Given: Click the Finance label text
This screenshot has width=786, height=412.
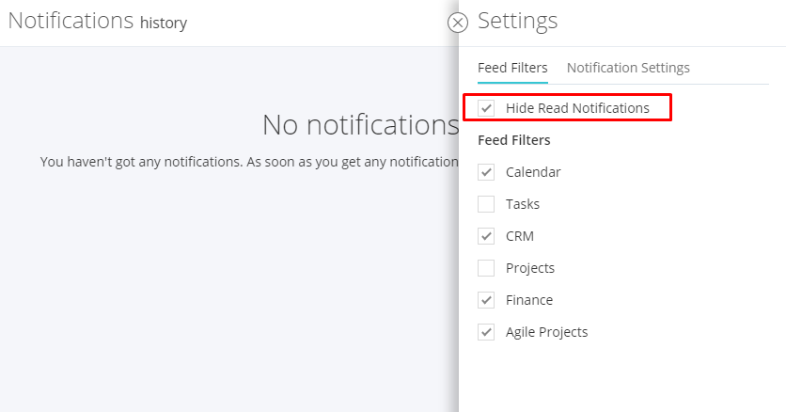Looking at the screenshot, I should tap(529, 300).
